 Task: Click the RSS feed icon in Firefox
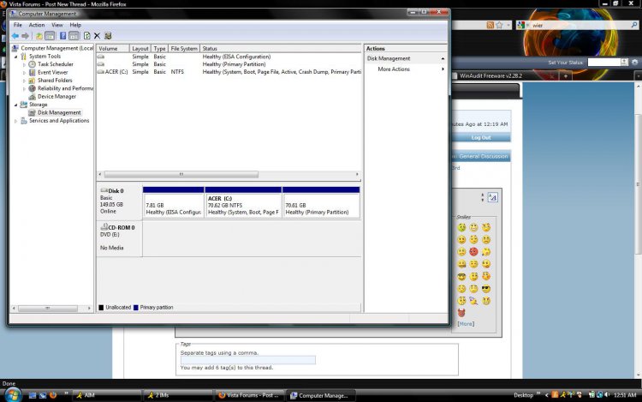point(490,26)
